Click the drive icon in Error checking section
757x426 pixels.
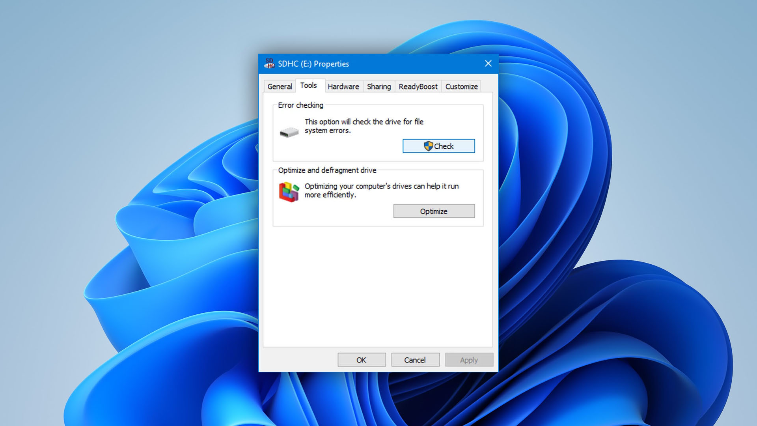point(289,132)
